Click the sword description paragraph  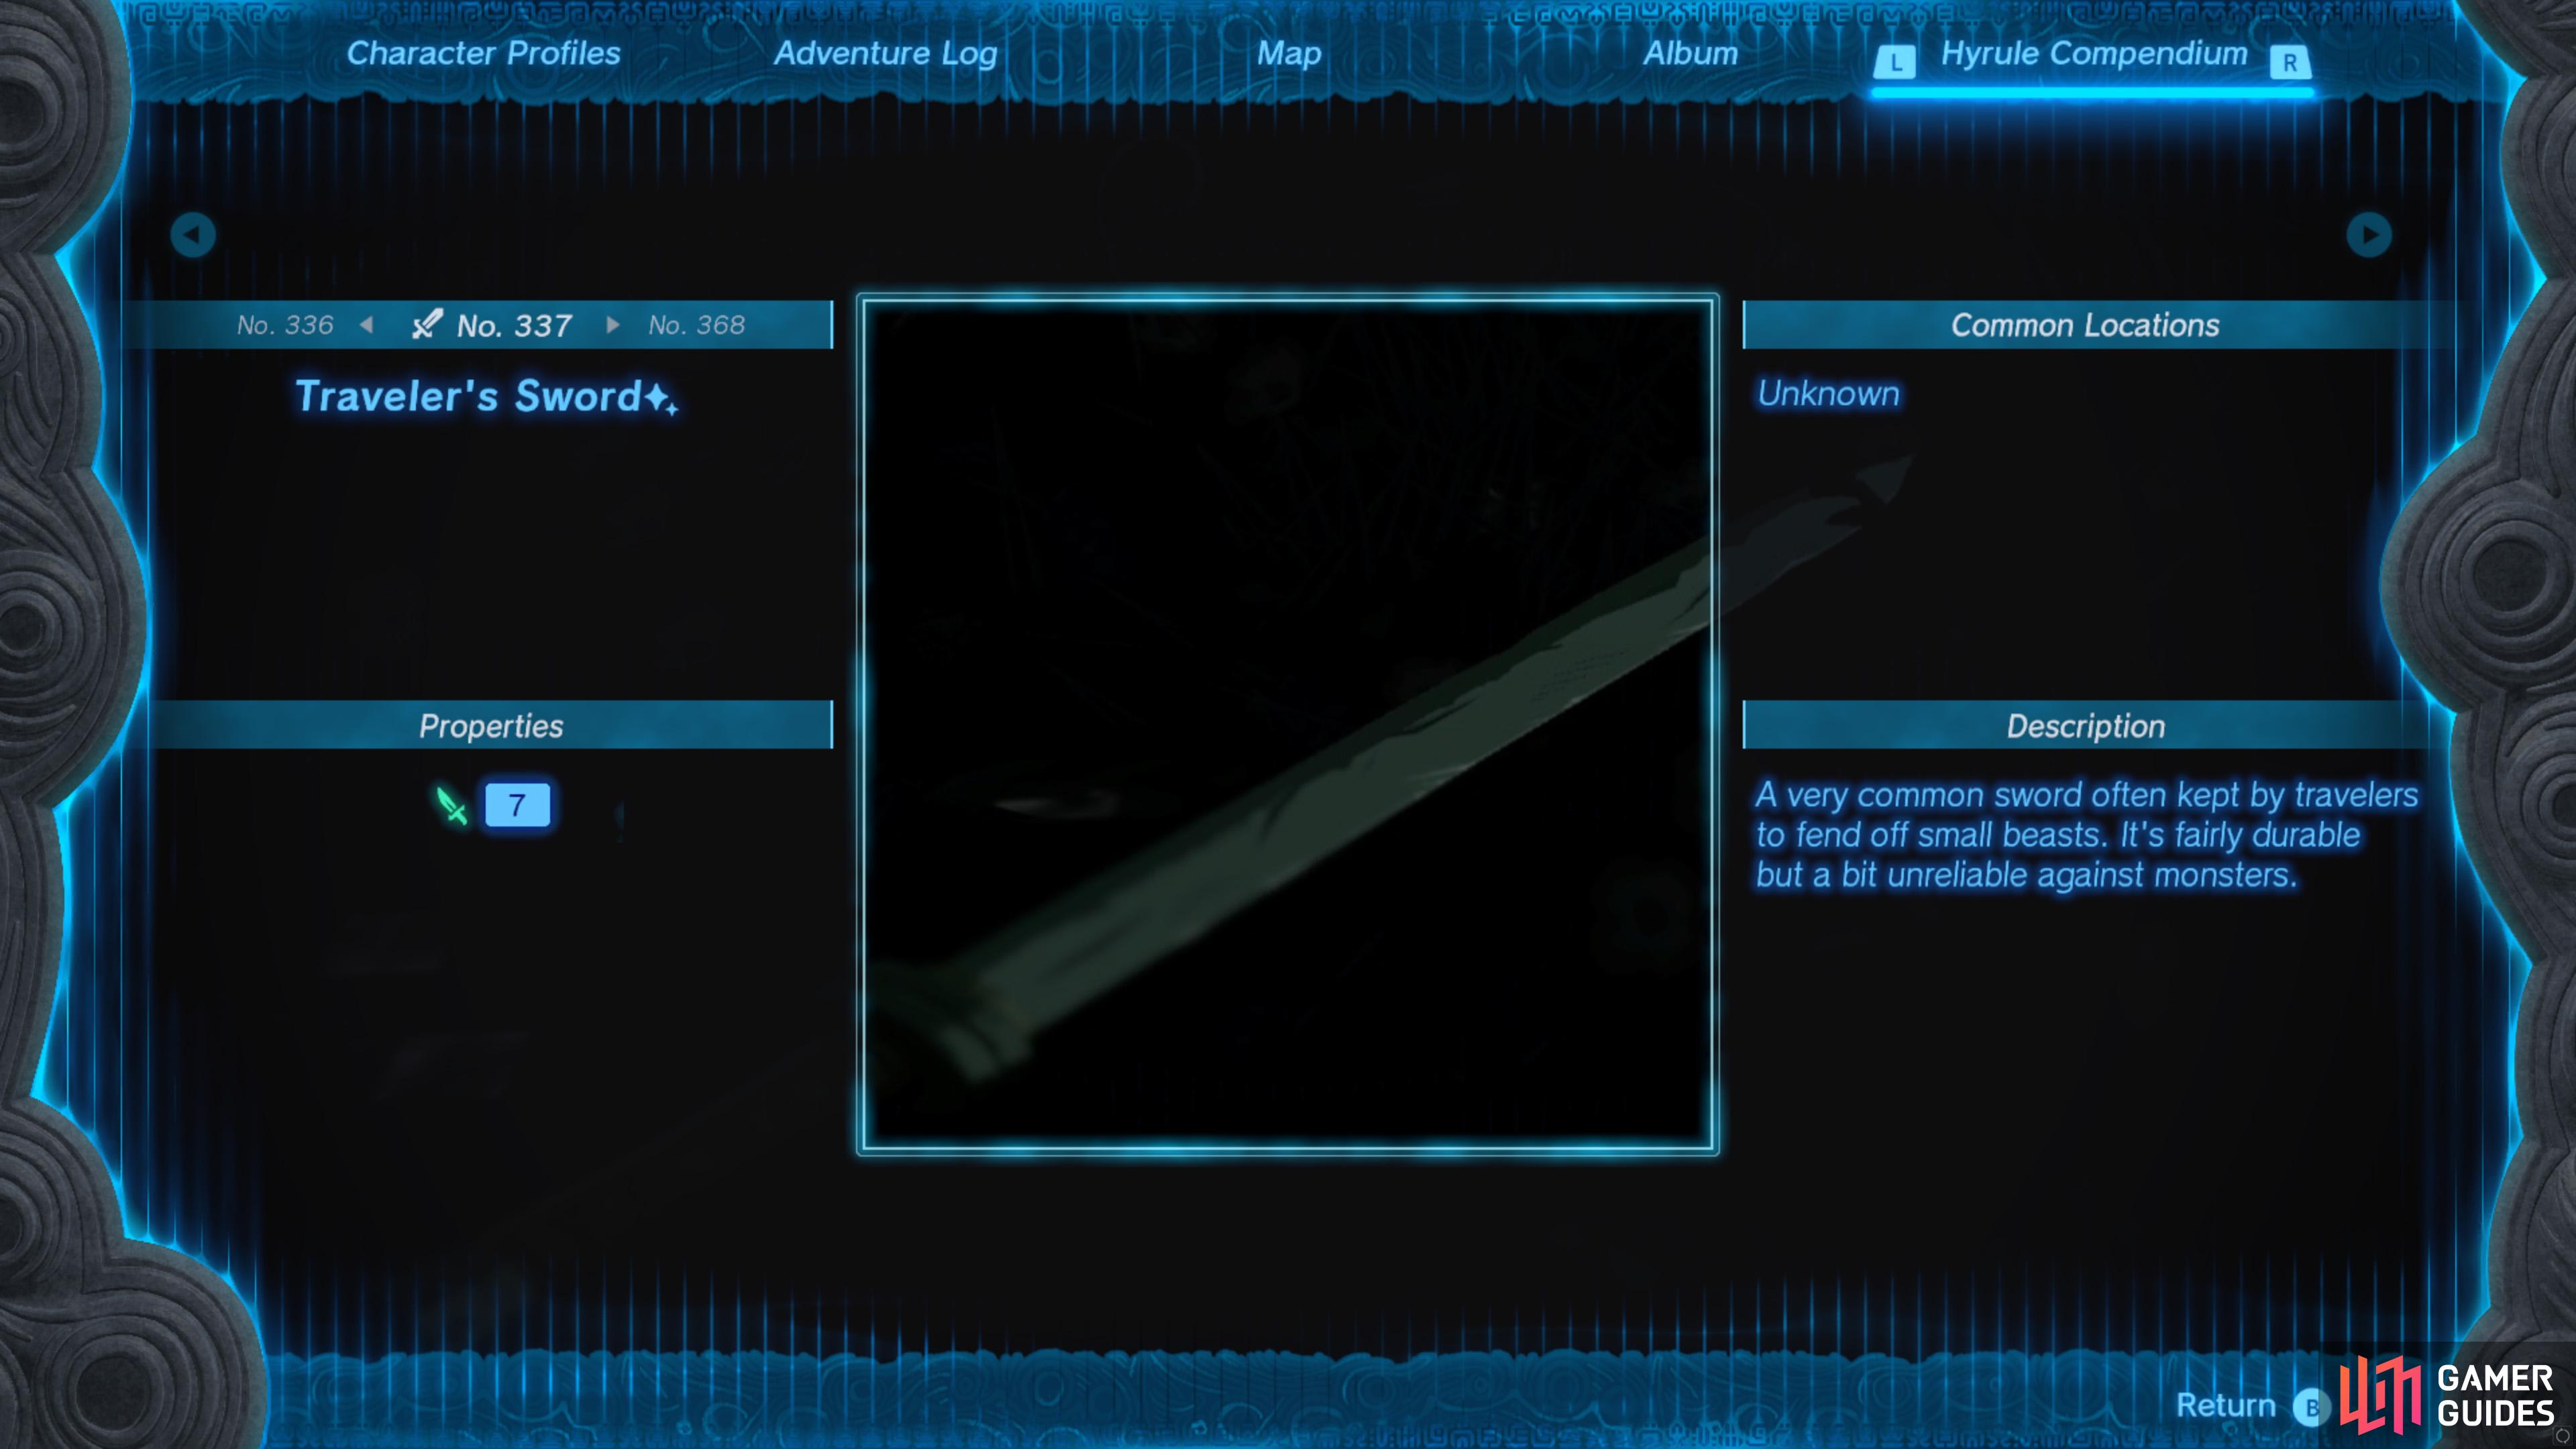coord(2086,835)
